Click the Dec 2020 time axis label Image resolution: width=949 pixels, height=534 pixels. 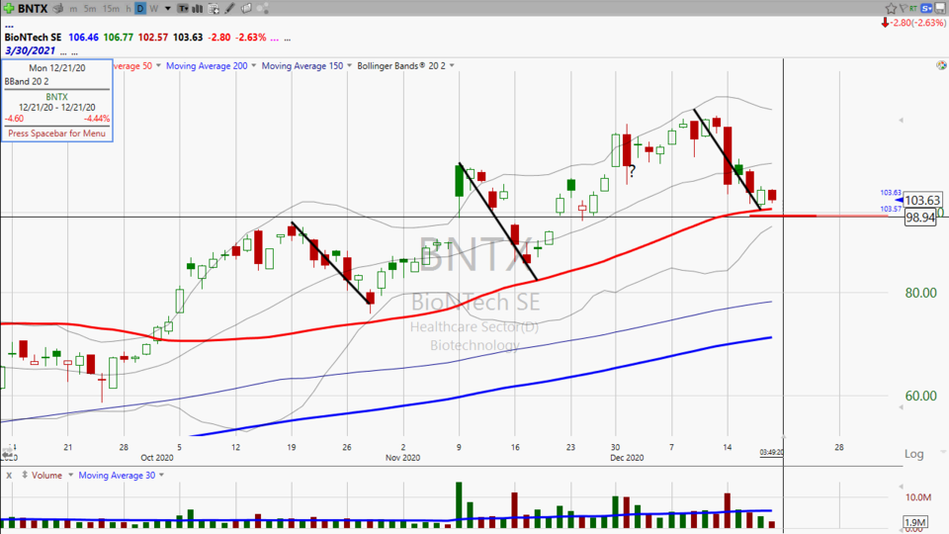(627, 458)
